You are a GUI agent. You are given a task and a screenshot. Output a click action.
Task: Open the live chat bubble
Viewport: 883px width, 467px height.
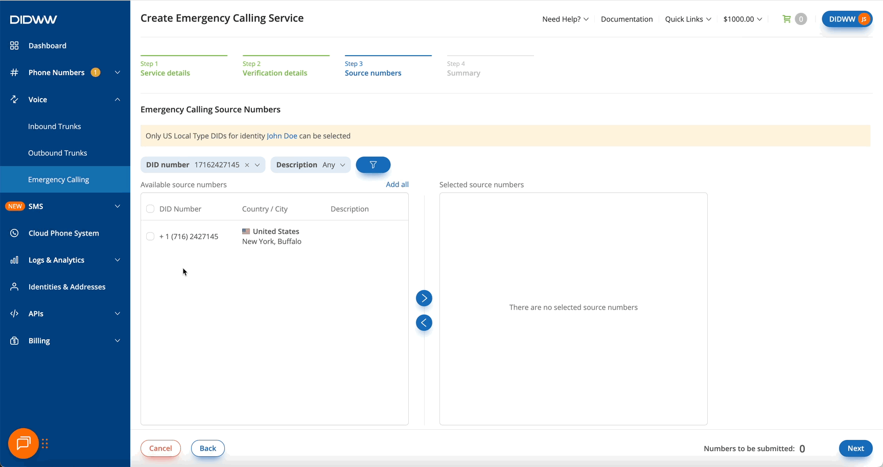[x=24, y=443]
